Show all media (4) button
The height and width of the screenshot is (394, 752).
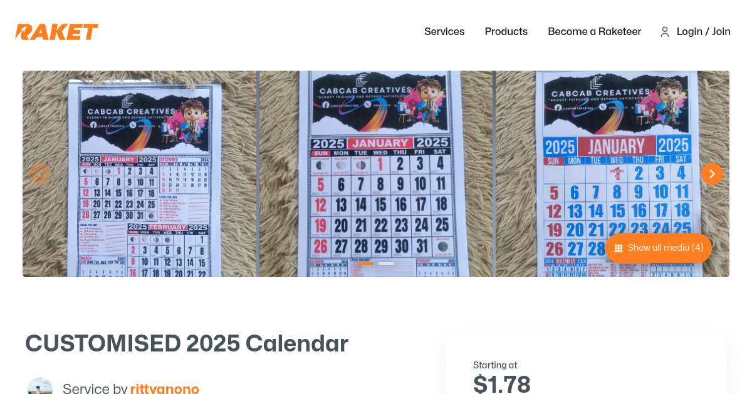659,248
